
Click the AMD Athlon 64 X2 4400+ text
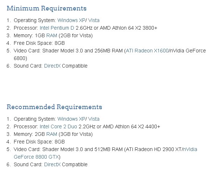click(x=131, y=126)
